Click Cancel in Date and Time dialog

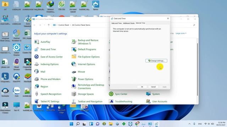click(x=153, y=87)
